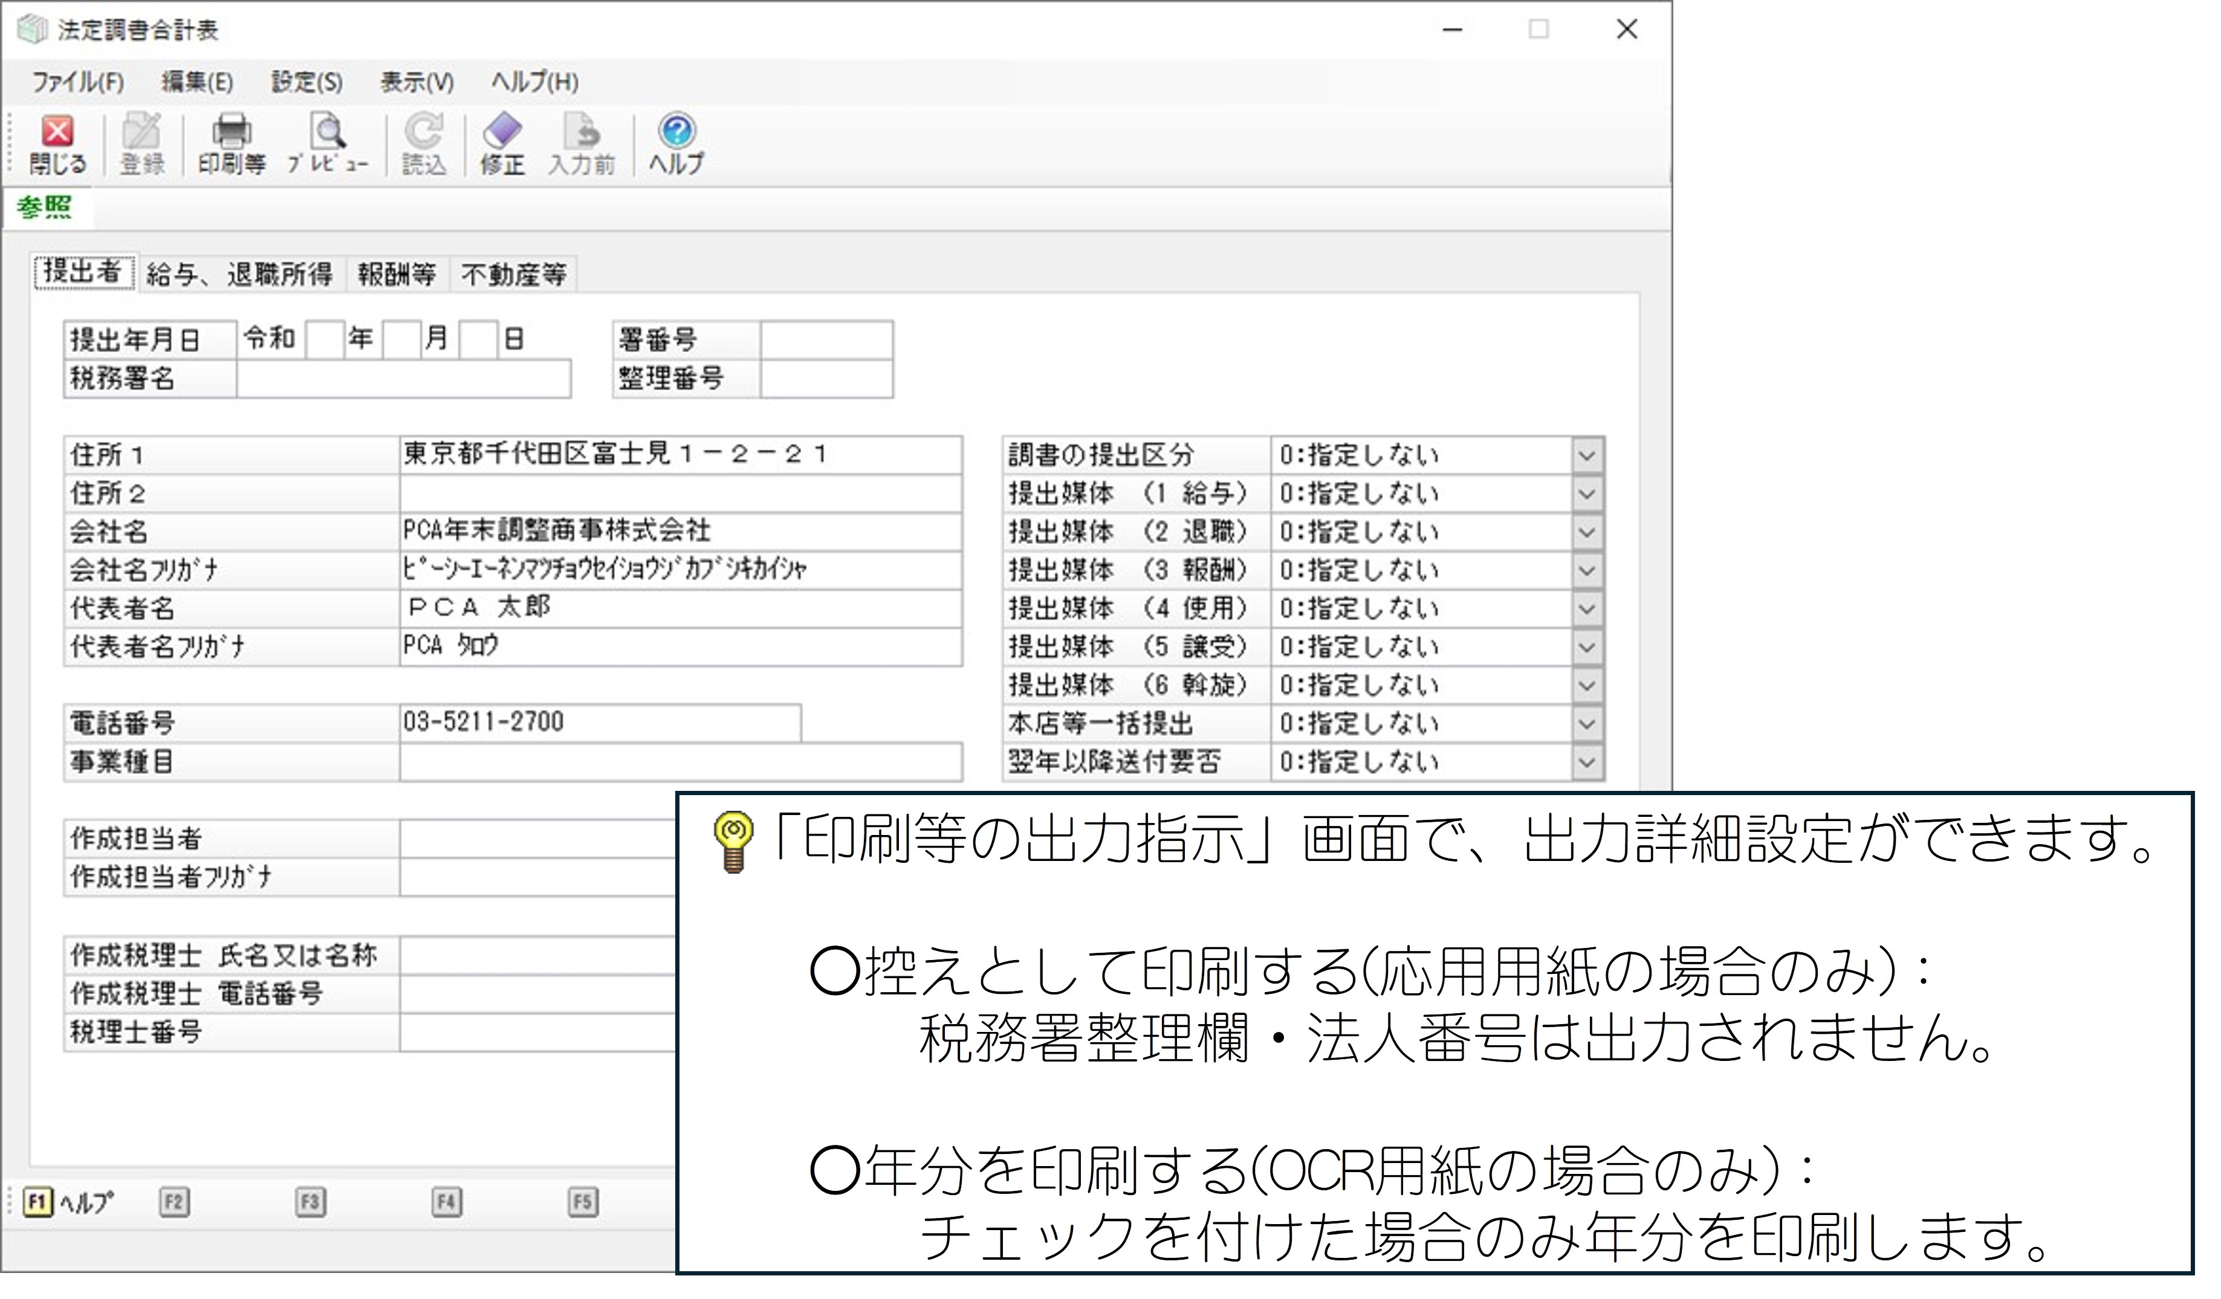
Task: Open the 提出媒体 (1 給与) dropdown
Action: point(1586,495)
